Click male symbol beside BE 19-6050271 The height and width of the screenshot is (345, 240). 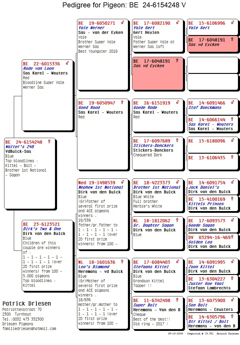123,22
